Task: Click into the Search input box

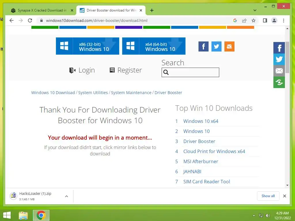Action: click(x=190, y=72)
